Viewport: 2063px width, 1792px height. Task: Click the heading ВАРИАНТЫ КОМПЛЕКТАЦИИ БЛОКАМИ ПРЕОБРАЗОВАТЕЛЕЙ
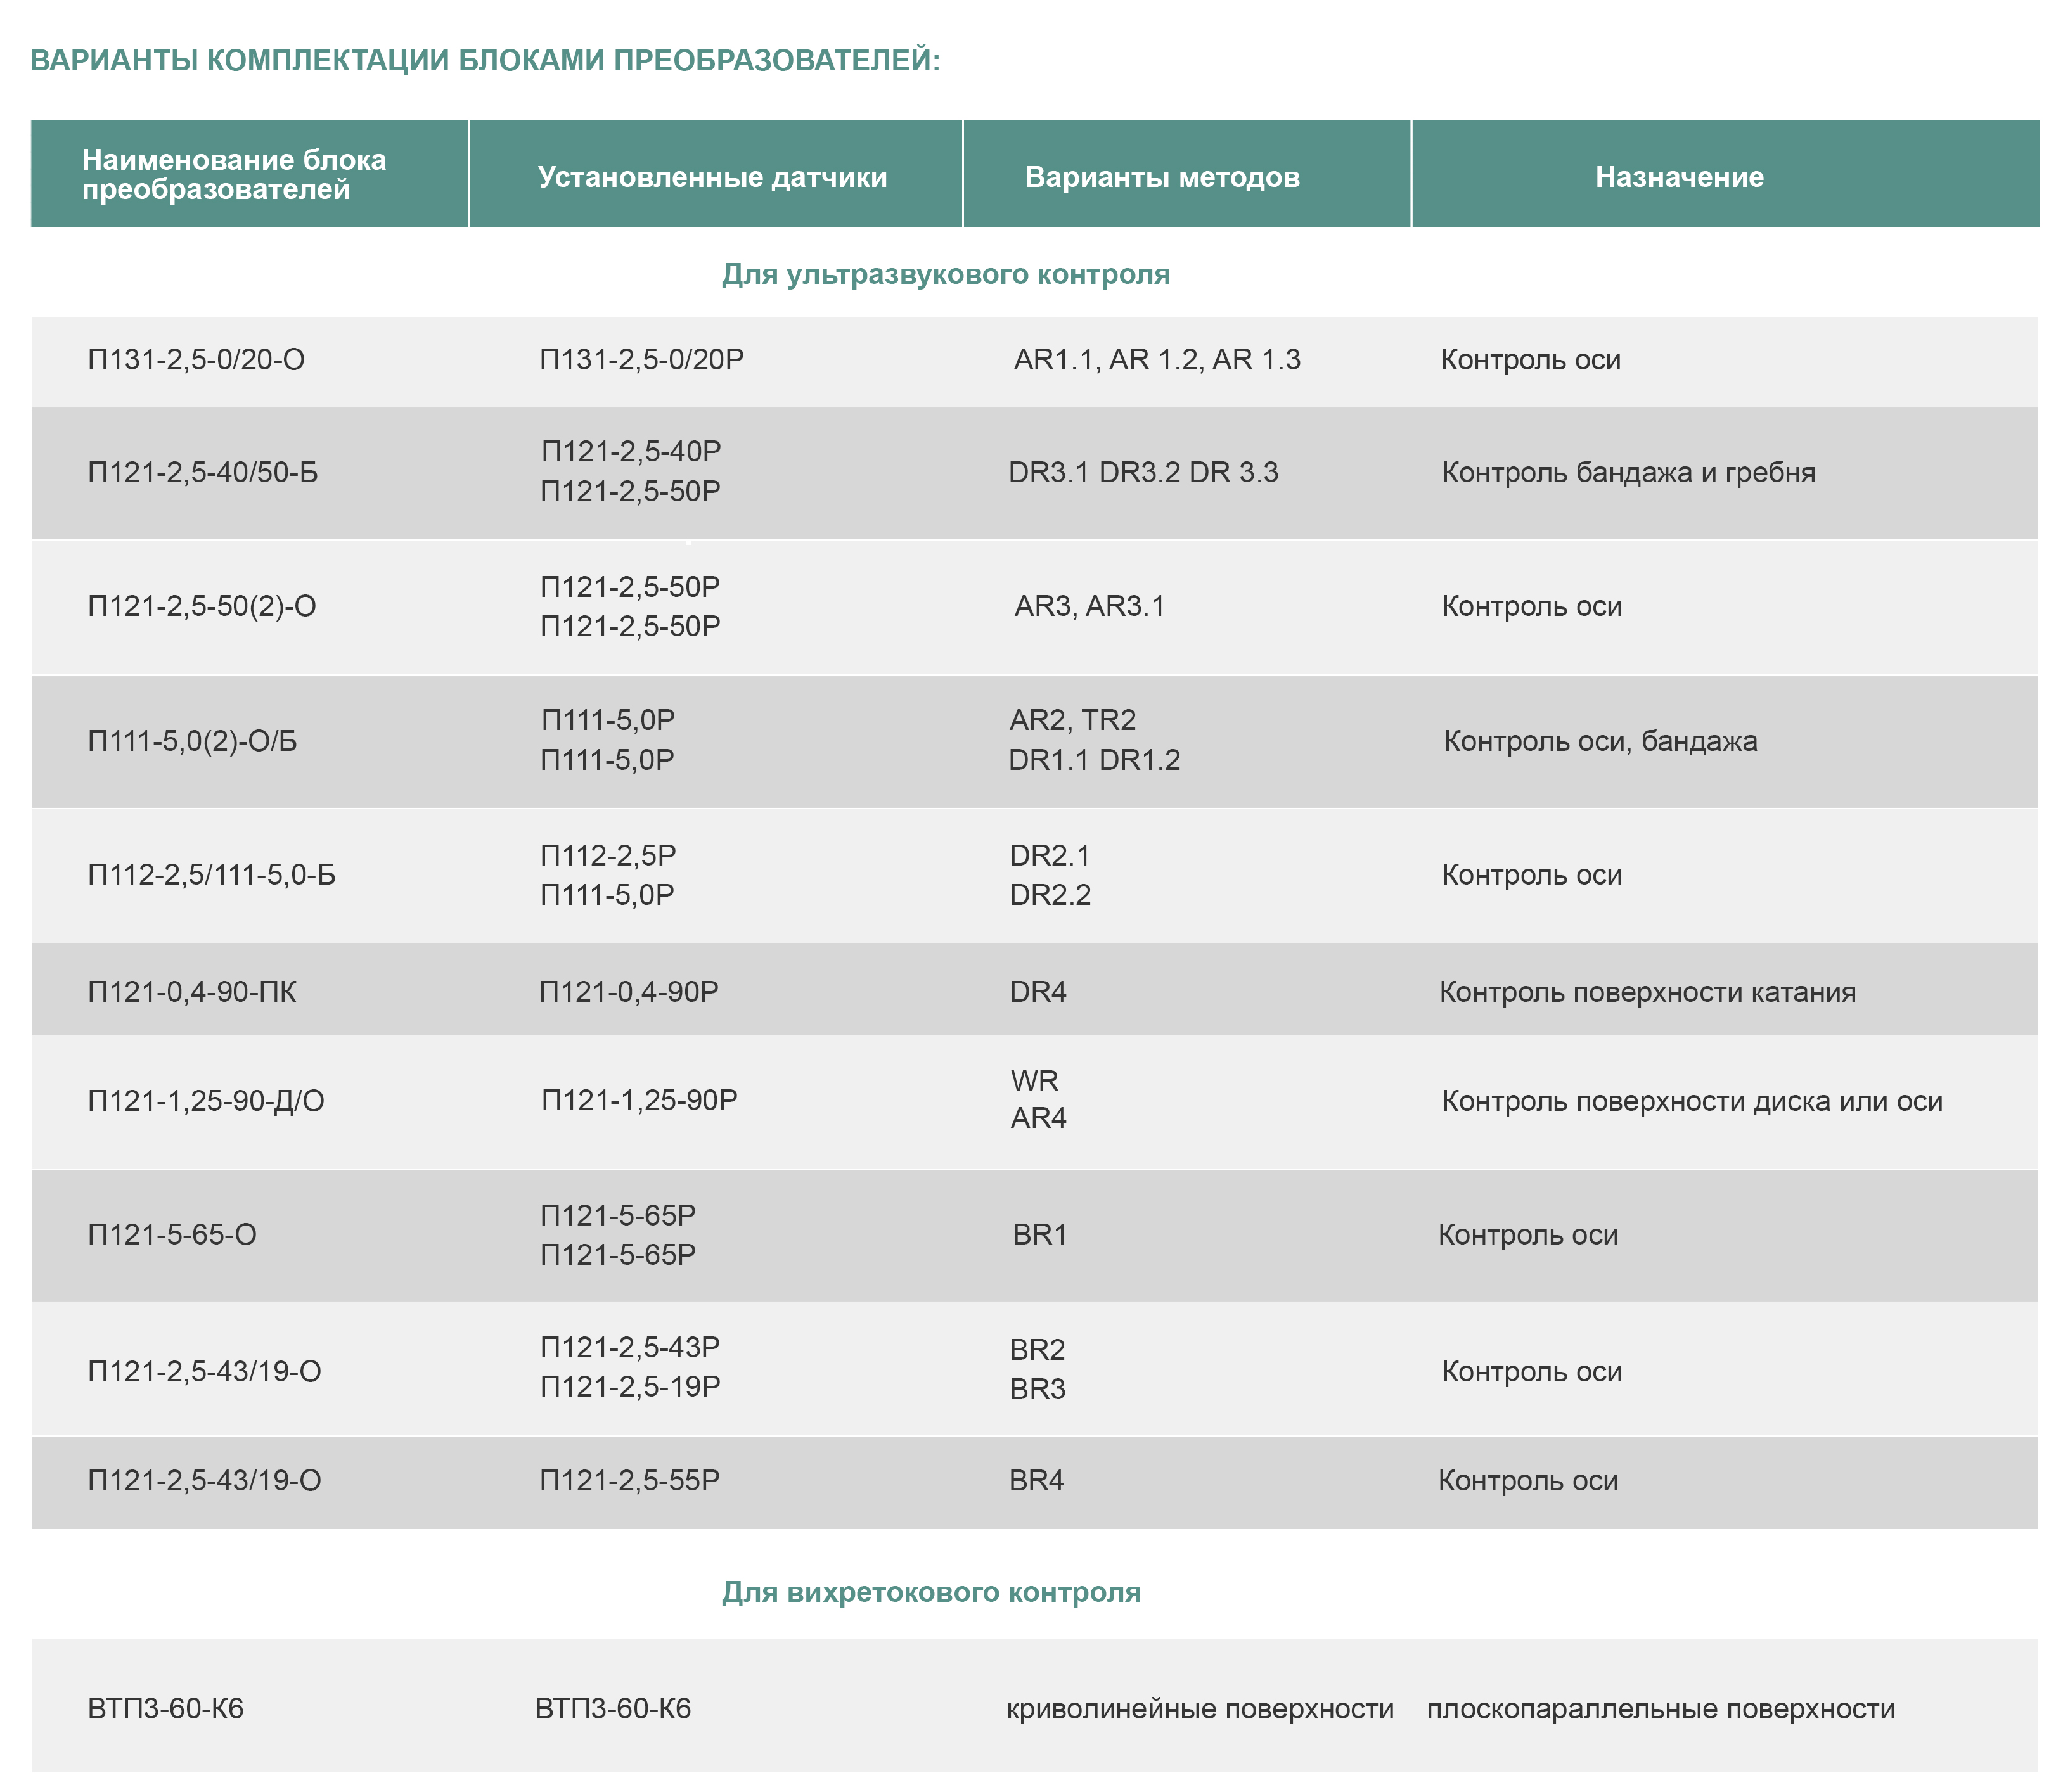coord(485,61)
